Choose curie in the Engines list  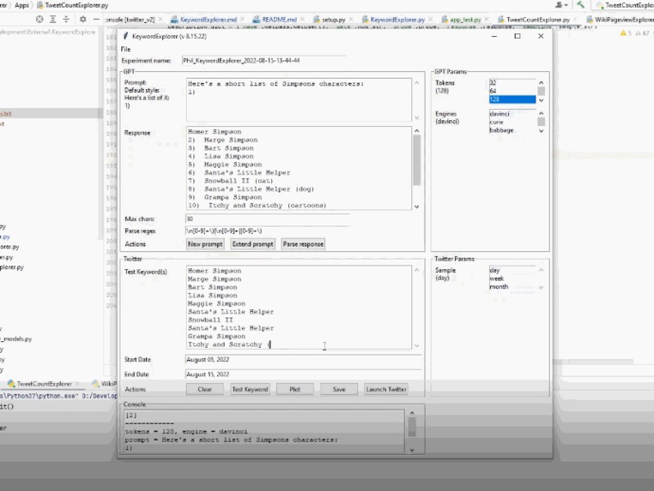(x=512, y=122)
